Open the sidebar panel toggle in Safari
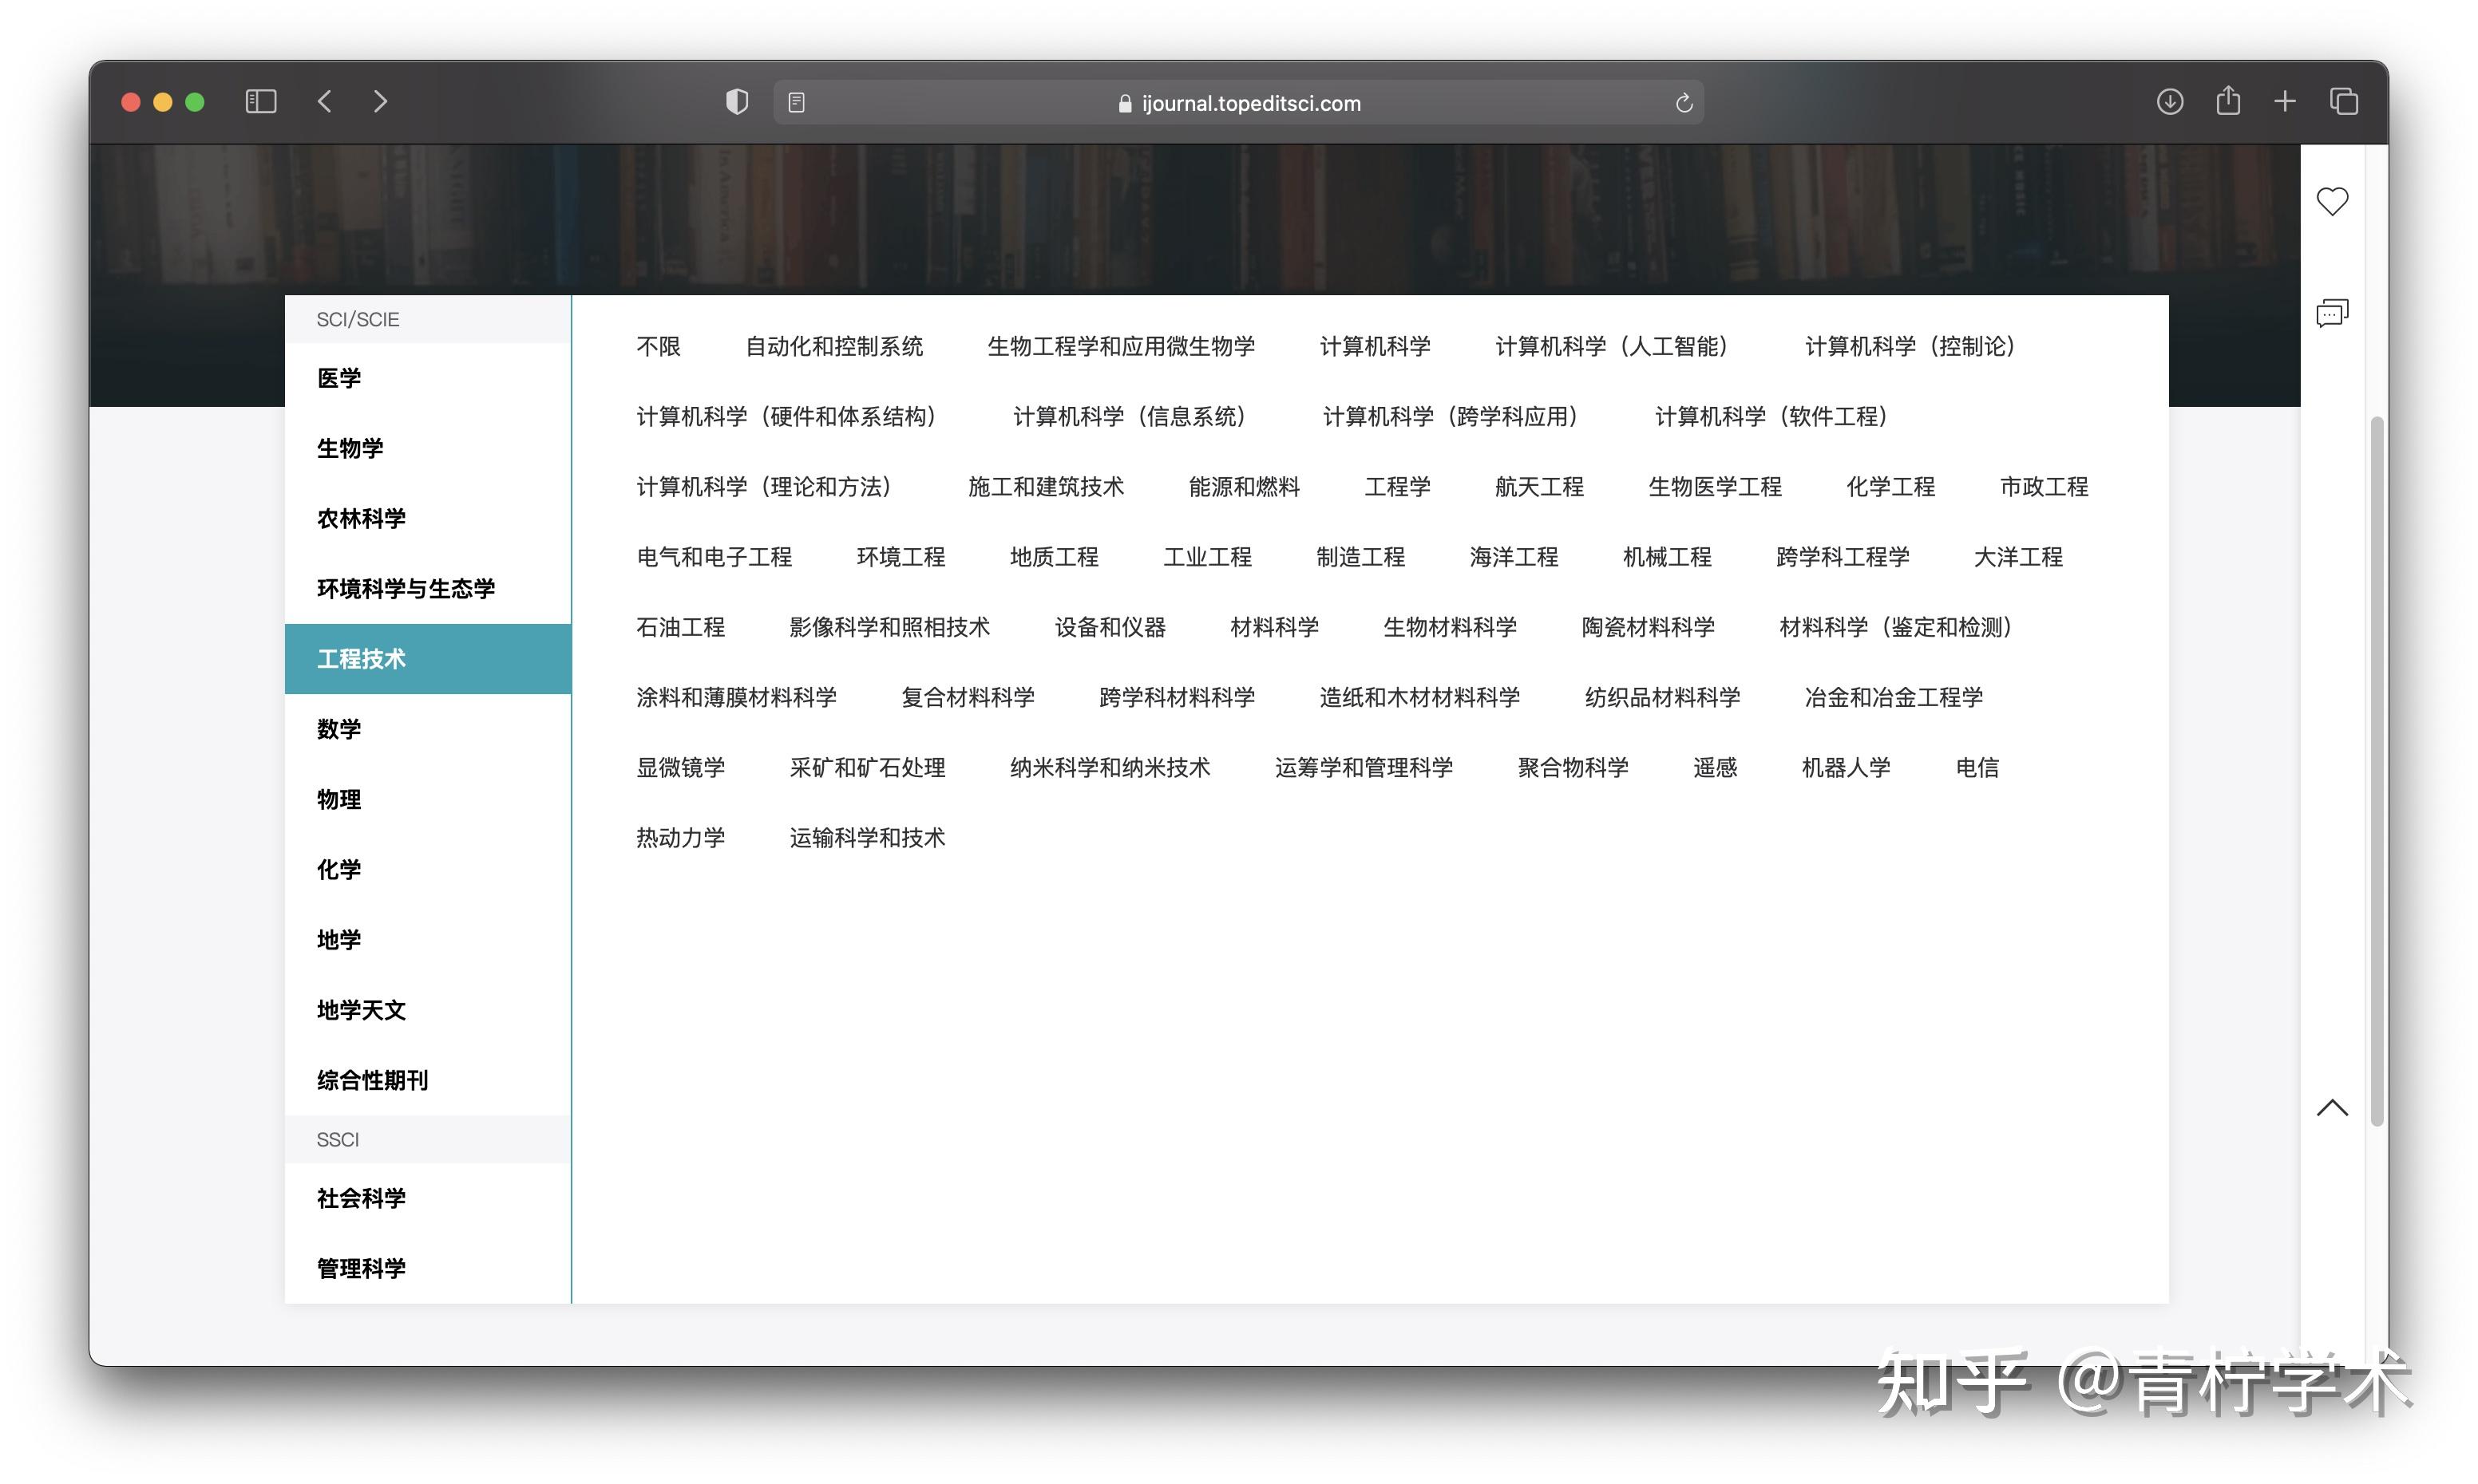The height and width of the screenshot is (1484, 2478). 259,101
